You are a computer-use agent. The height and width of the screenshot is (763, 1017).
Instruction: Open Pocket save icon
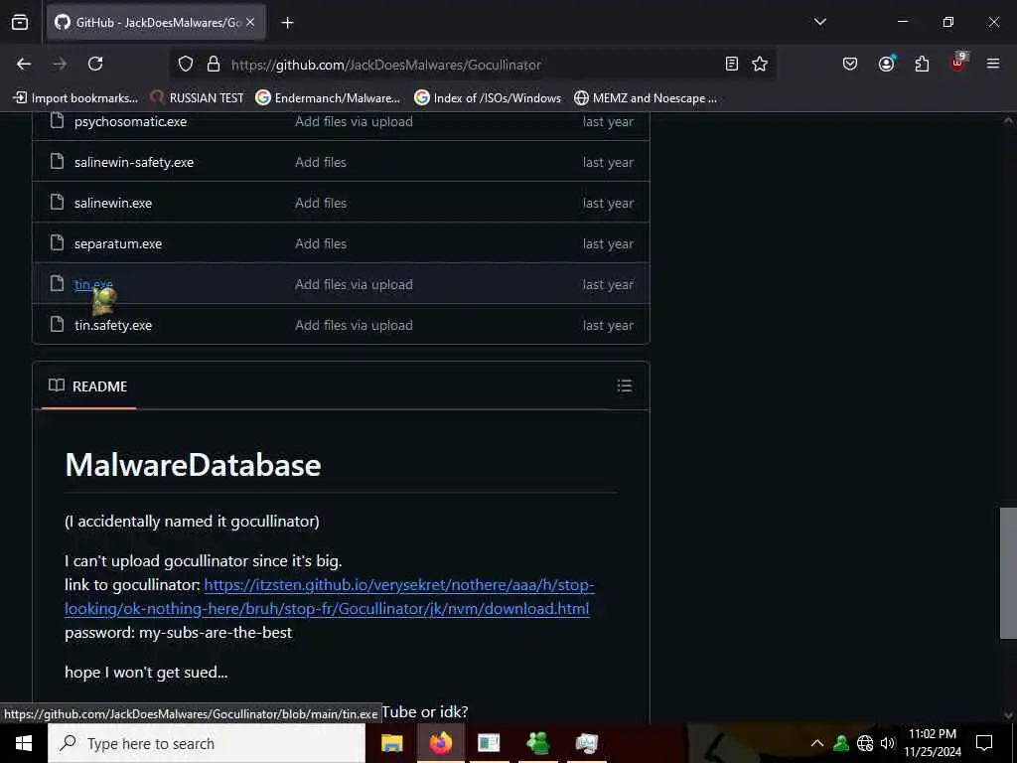(850, 64)
